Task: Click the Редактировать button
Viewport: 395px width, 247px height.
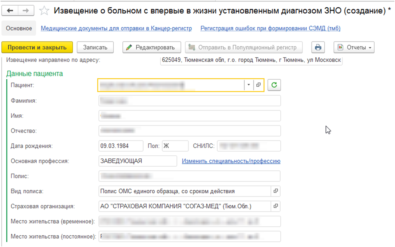Action: [152, 47]
